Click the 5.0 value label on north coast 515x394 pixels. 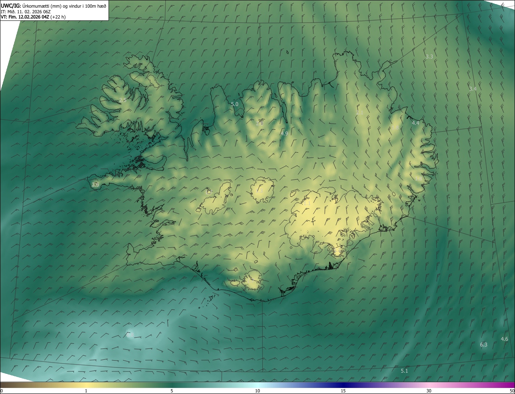(235, 104)
